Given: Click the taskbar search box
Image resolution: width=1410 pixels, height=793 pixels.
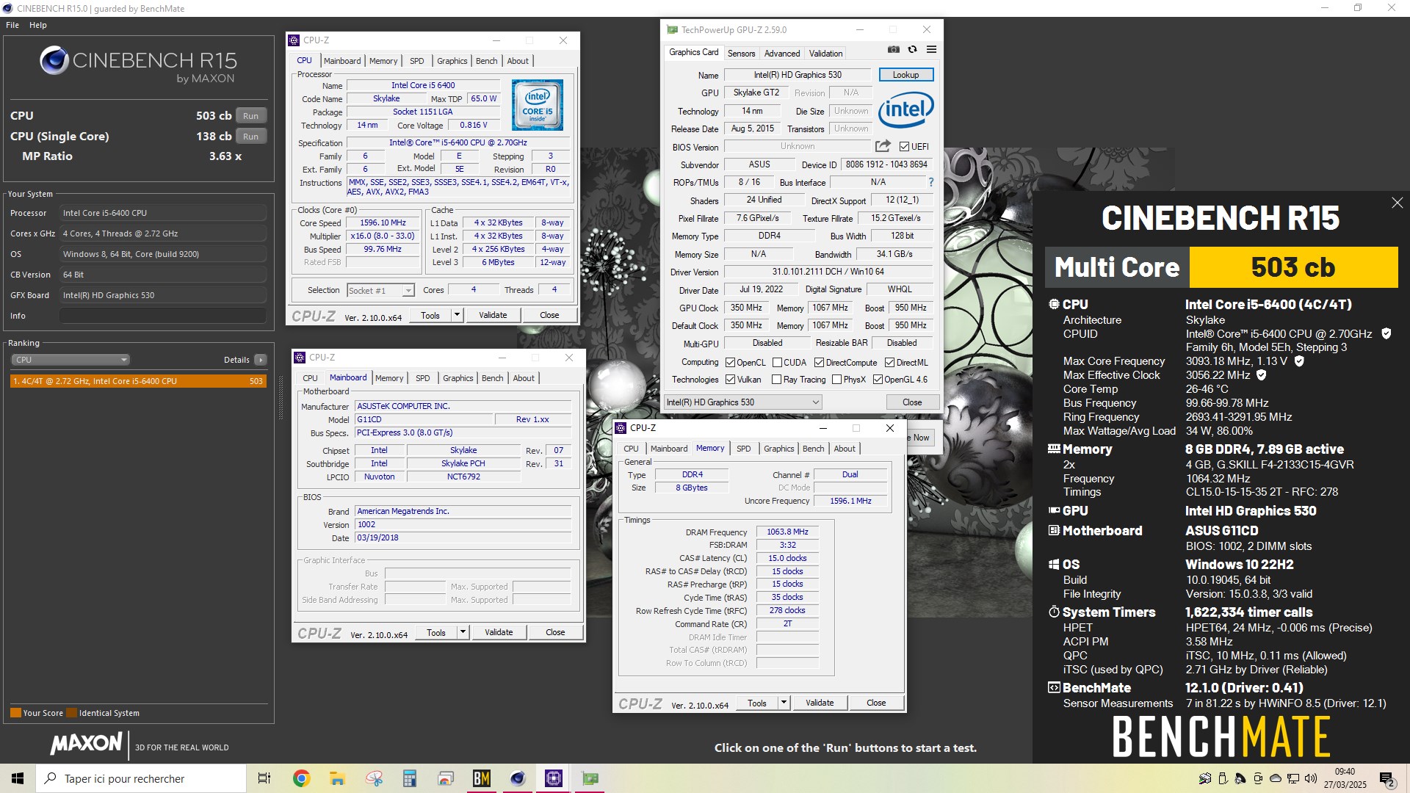Looking at the screenshot, I should (142, 778).
